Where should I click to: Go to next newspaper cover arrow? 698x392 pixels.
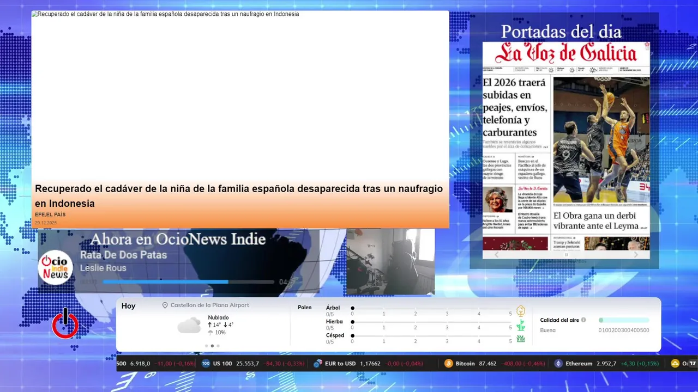point(636,254)
